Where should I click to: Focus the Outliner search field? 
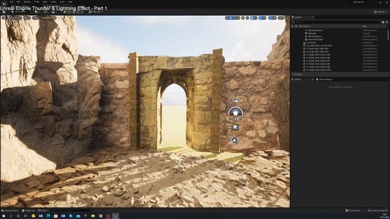point(336,22)
